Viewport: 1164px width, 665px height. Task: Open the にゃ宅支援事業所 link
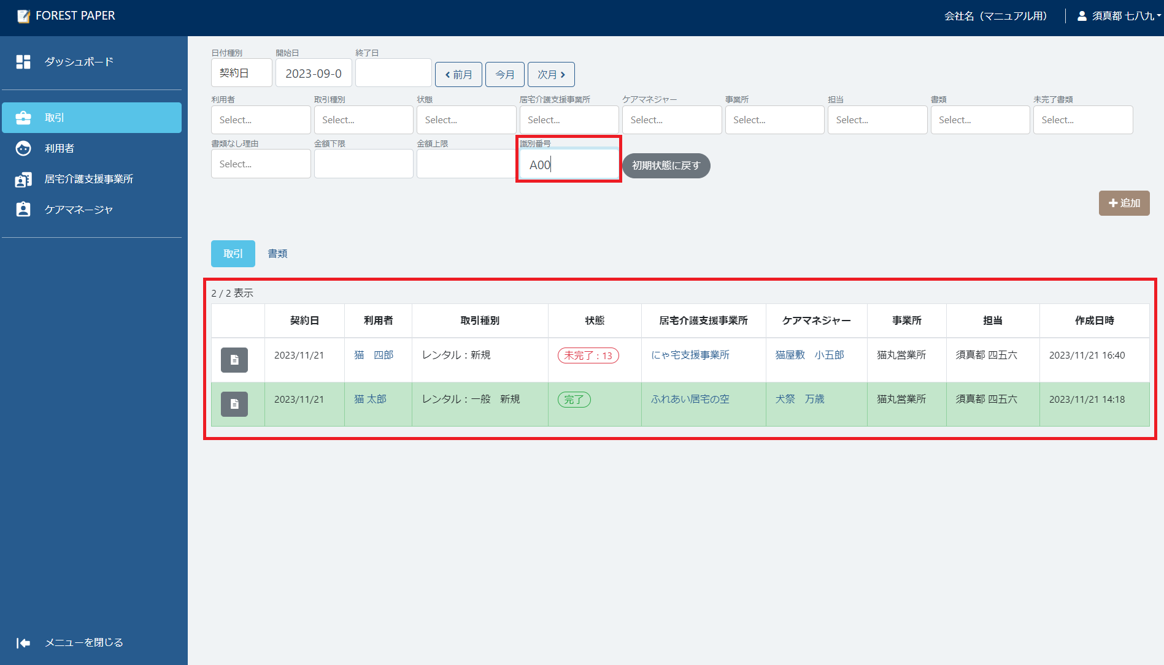[690, 355]
